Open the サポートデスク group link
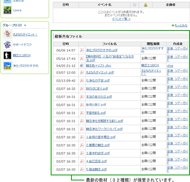Viewport: 190px width, 182px height. (22, 45)
